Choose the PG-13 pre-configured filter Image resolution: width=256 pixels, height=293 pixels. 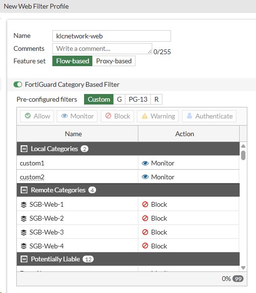(x=138, y=99)
